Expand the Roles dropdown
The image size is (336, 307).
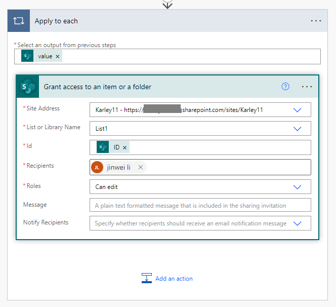click(297, 187)
